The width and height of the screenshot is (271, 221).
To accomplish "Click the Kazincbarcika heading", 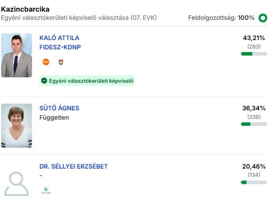I will click(x=25, y=9).
